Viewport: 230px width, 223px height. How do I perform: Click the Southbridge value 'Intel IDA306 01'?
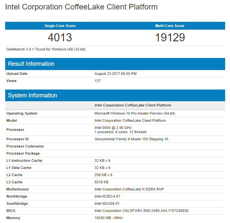click(x=107, y=203)
